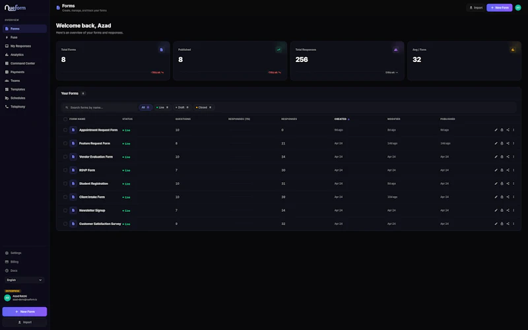
Task: Click the lock icon on Feature Request Form row
Action: 502,143
